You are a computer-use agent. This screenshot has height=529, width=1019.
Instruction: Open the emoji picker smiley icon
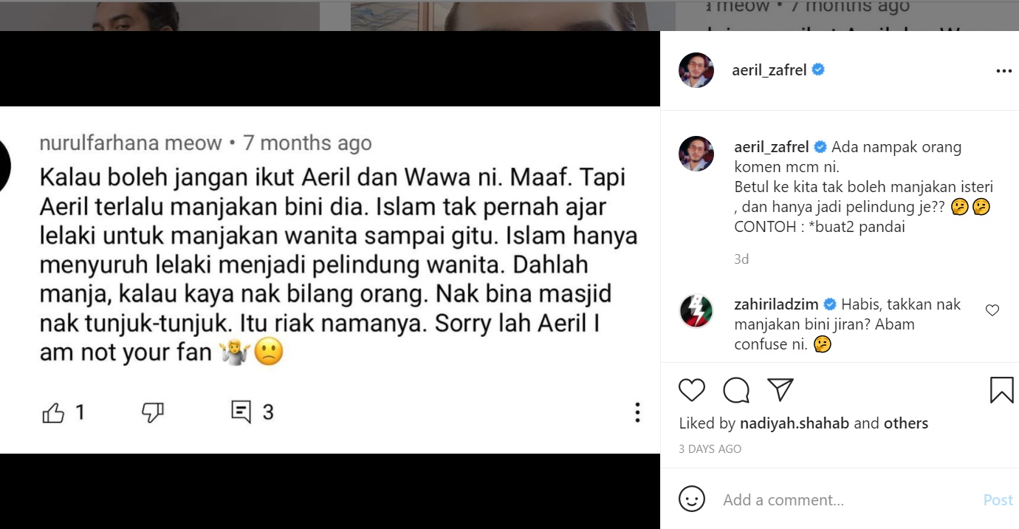tap(692, 499)
